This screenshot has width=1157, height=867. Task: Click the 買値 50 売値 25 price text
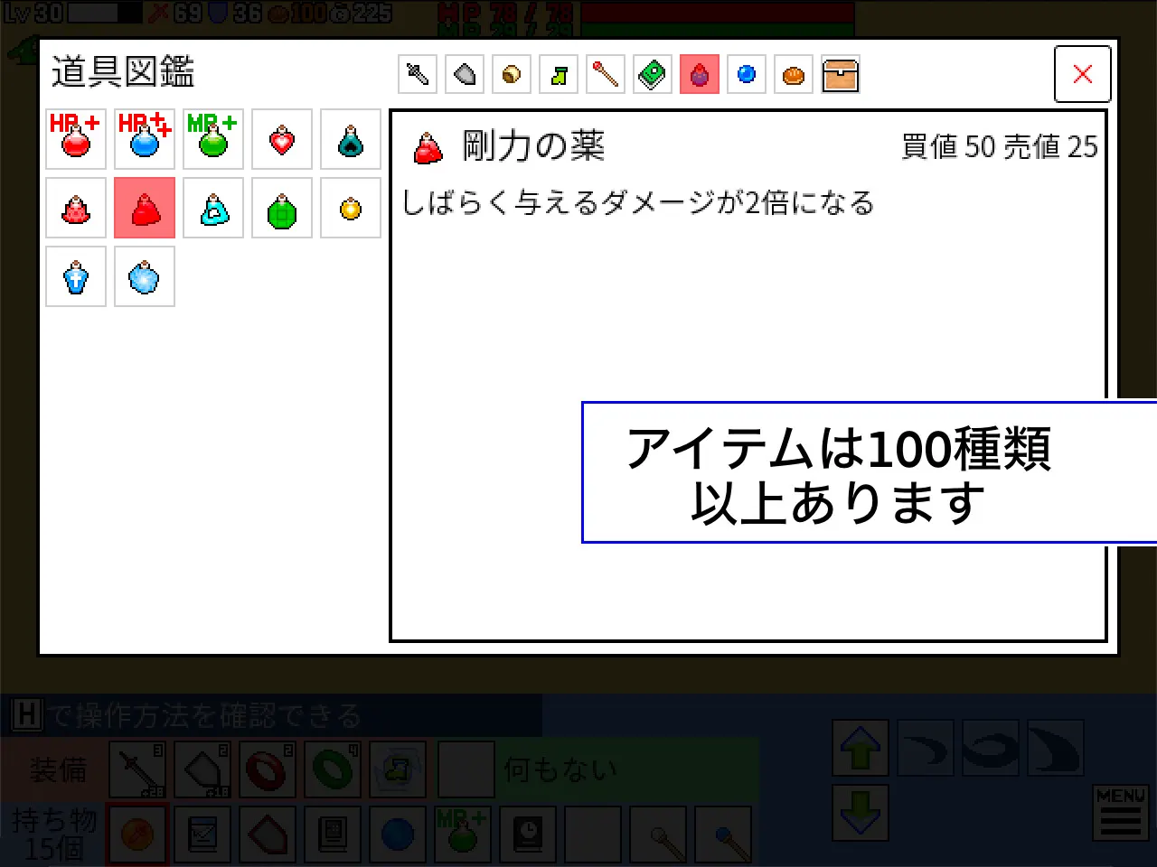tap(1000, 147)
